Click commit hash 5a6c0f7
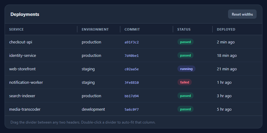The width and height of the screenshot is (267, 133). pyautogui.click(x=132, y=109)
